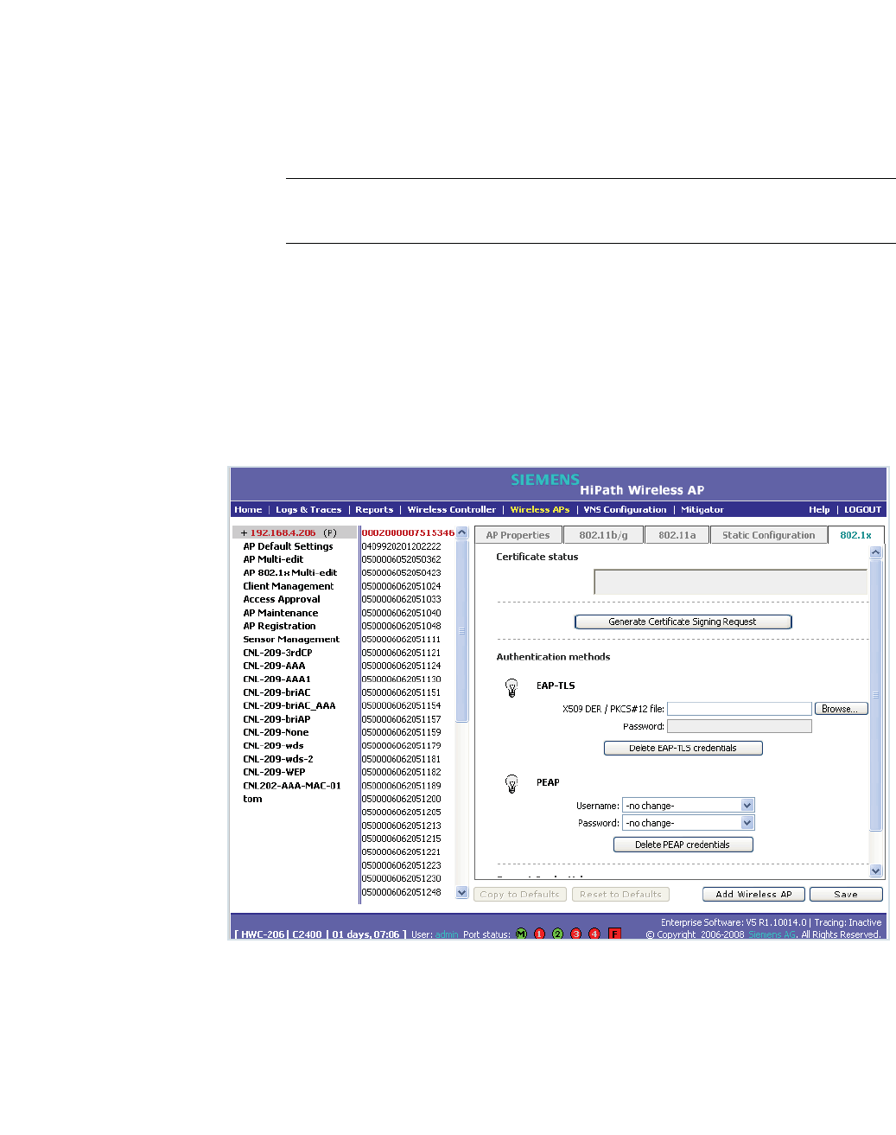Screen dimensions: 896x1135
Task: Switch to the AP Properties tab
Action: (x=518, y=535)
